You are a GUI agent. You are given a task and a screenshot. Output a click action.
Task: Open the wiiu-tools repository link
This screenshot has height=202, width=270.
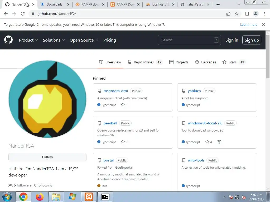pos(196,160)
